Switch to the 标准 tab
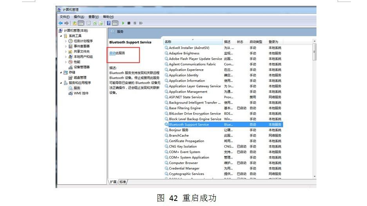The height and width of the screenshot is (206, 367). (x=123, y=182)
